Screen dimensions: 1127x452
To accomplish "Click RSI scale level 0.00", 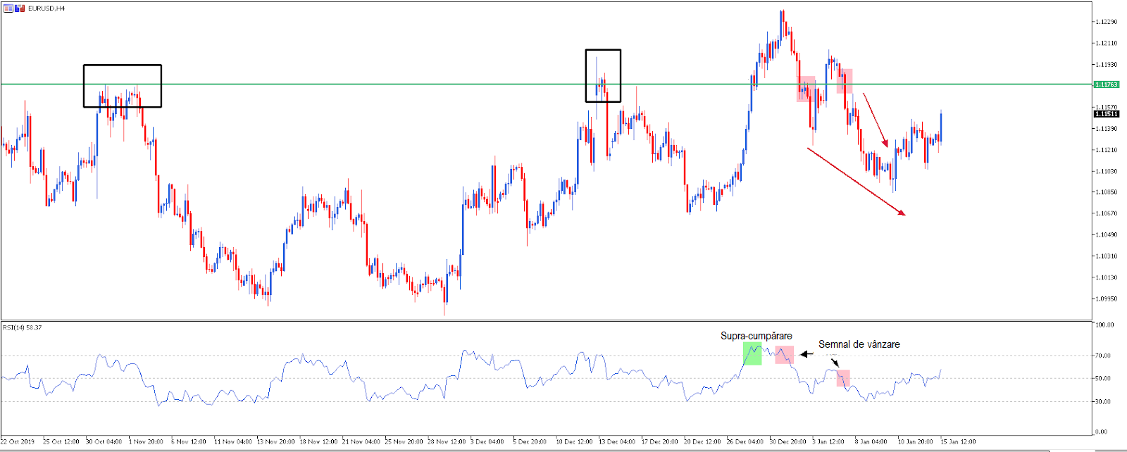I will click(1102, 432).
